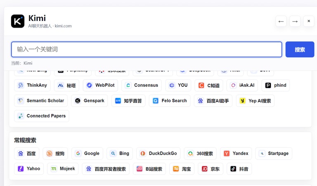The width and height of the screenshot is (317, 186).
Task: Choose Connected Papers engine
Action: coord(42,116)
